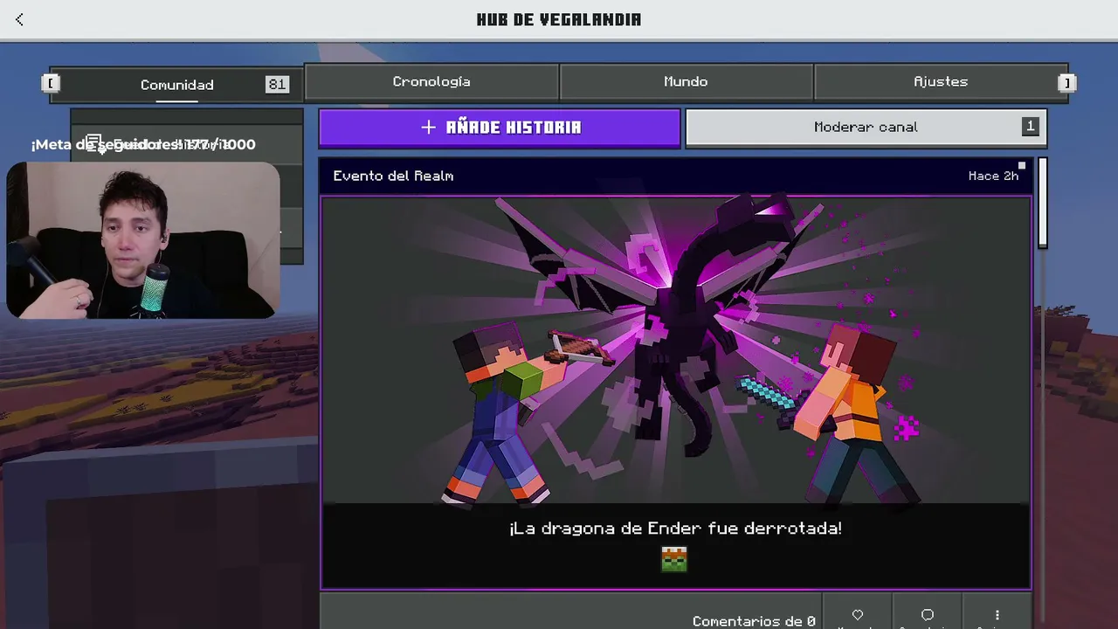Like the Ender Dragon event post
Screen dimensions: 1118x629
[857, 615]
